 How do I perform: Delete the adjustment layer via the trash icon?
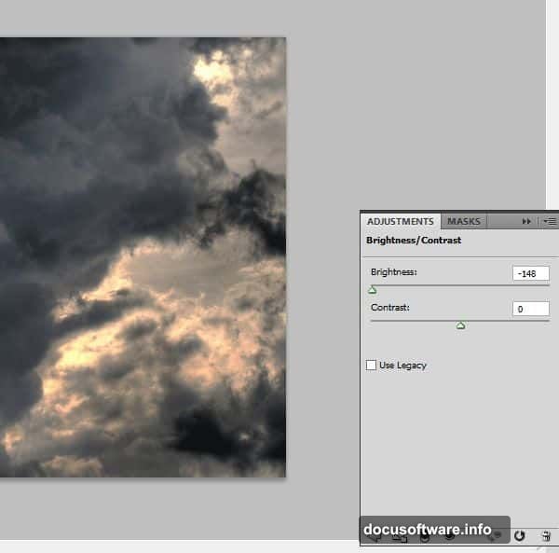tap(546, 536)
